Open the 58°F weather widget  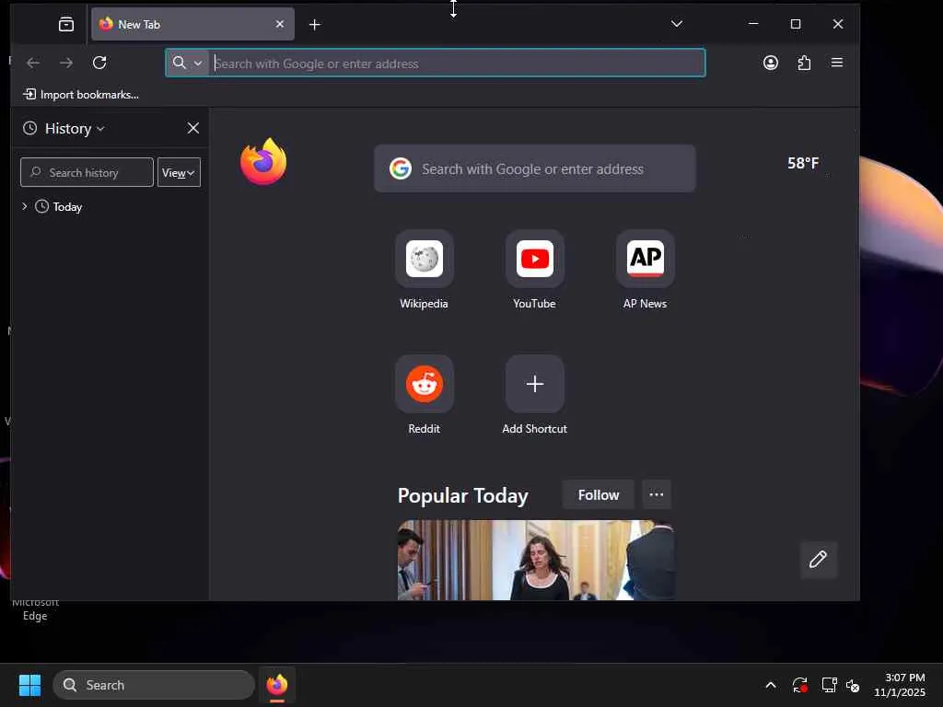803,163
